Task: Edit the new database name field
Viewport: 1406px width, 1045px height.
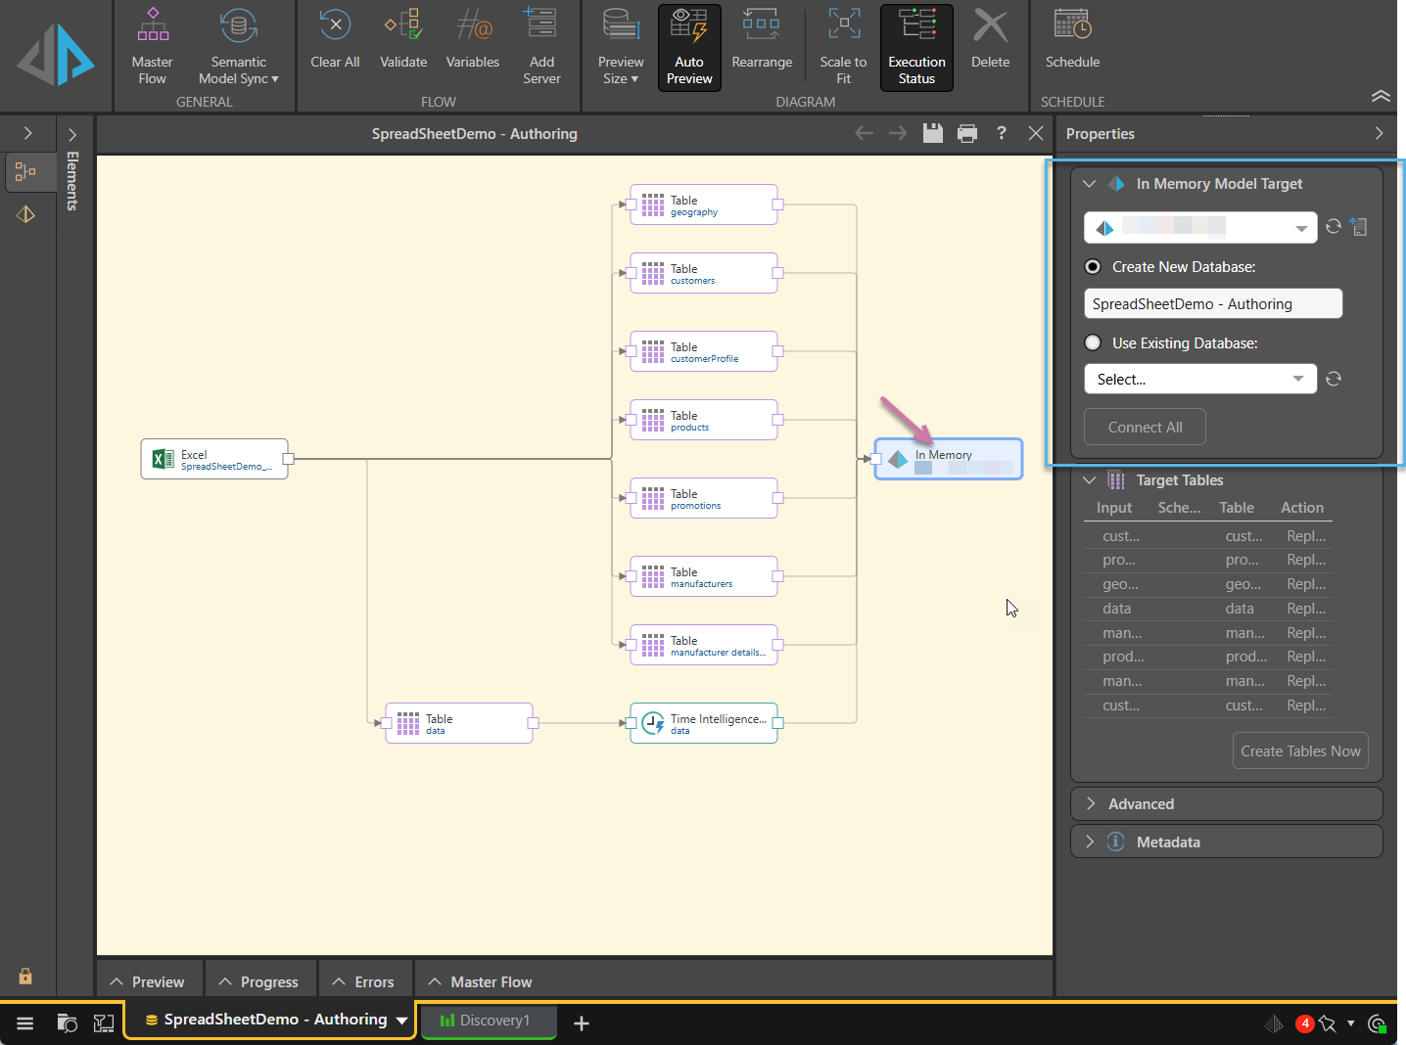Action: [x=1212, y=304]
